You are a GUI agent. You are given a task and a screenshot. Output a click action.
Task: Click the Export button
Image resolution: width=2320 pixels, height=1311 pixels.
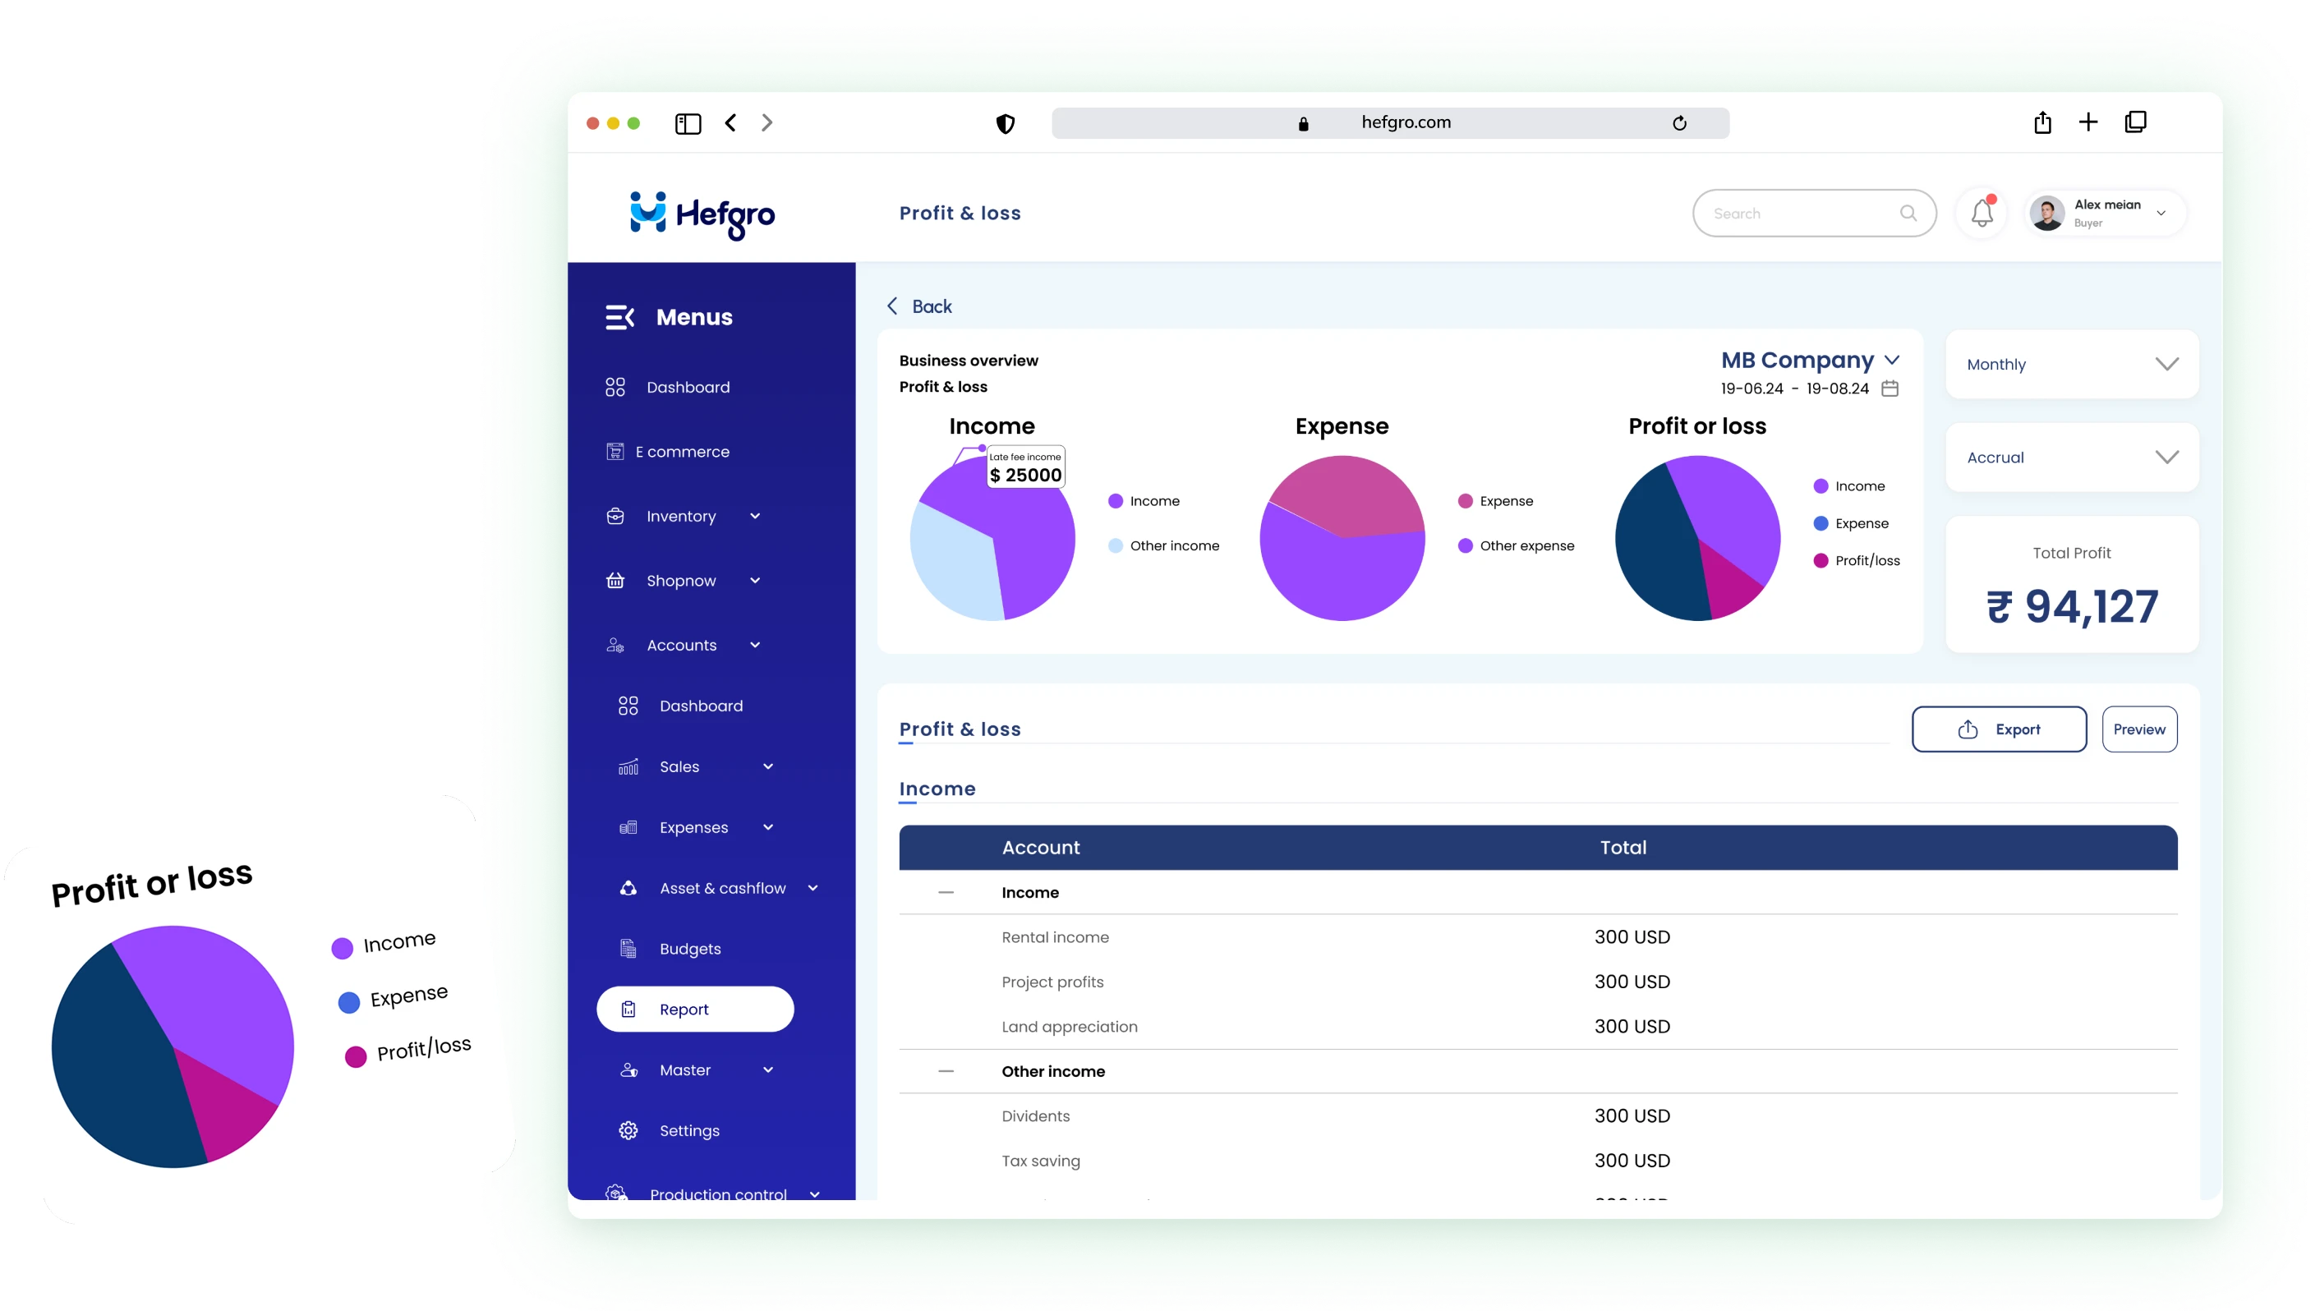(1999, 729)
